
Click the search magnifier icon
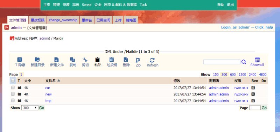[244, 62]
